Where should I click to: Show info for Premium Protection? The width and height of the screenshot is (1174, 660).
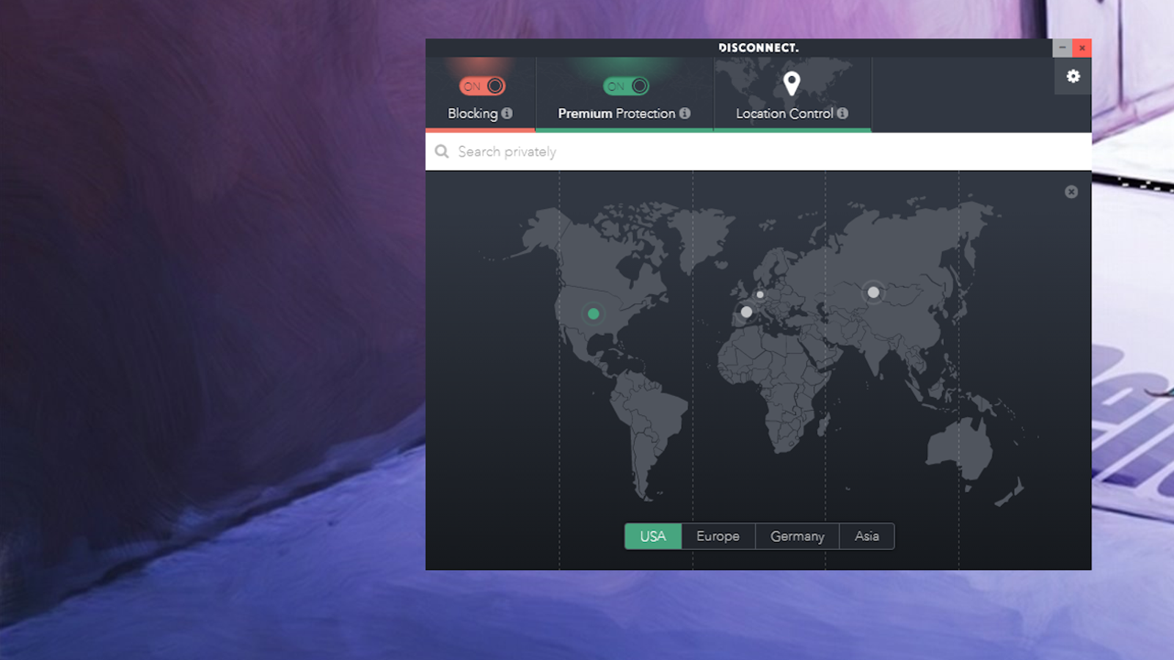tap(685, 113)
